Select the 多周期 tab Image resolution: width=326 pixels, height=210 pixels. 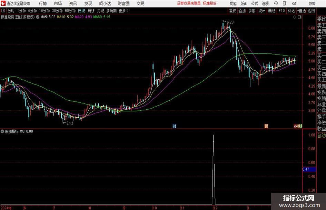click(x=111, y=11)
